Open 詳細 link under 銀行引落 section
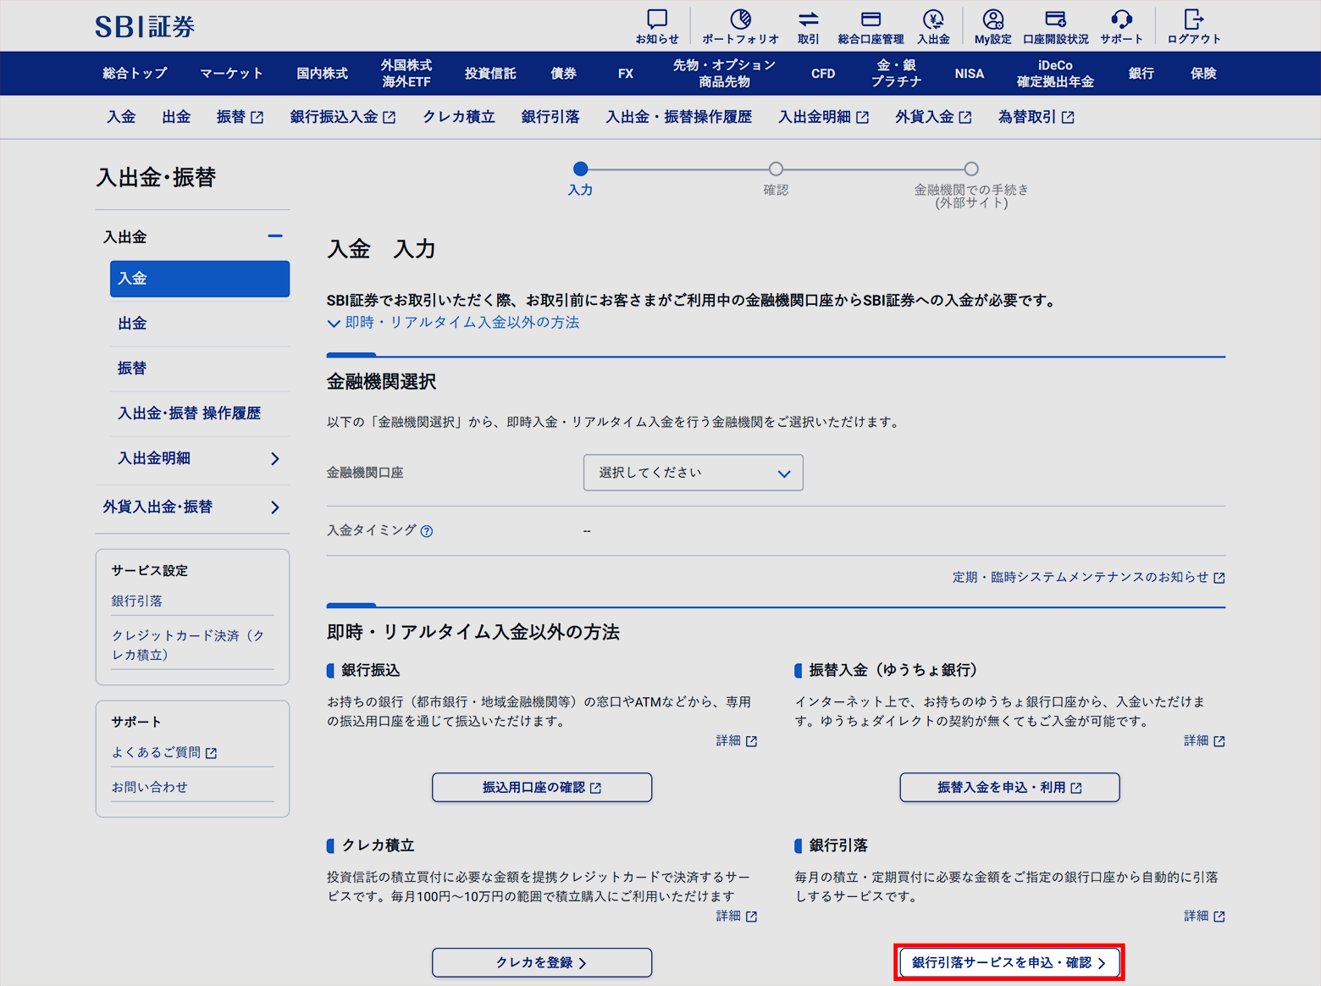Viewport: 1321px width, 986px height. coord(1204,916)
